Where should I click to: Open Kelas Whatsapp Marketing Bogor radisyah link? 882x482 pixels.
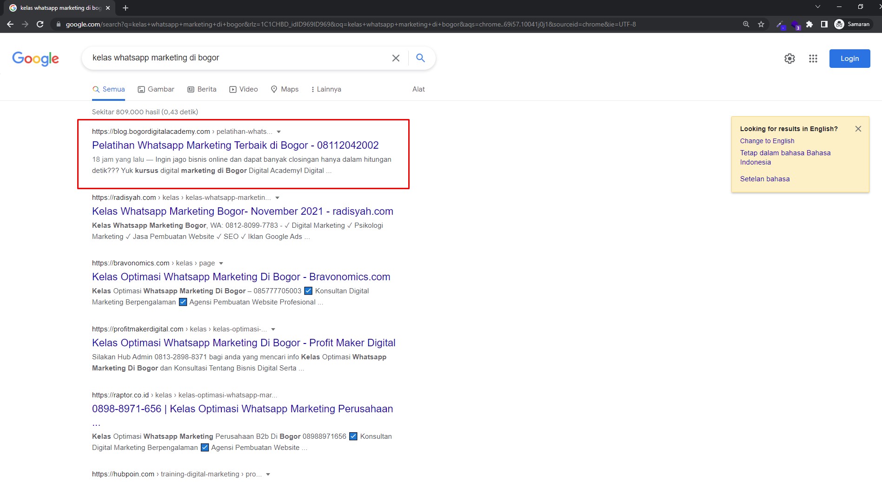[x=242, y=211]
